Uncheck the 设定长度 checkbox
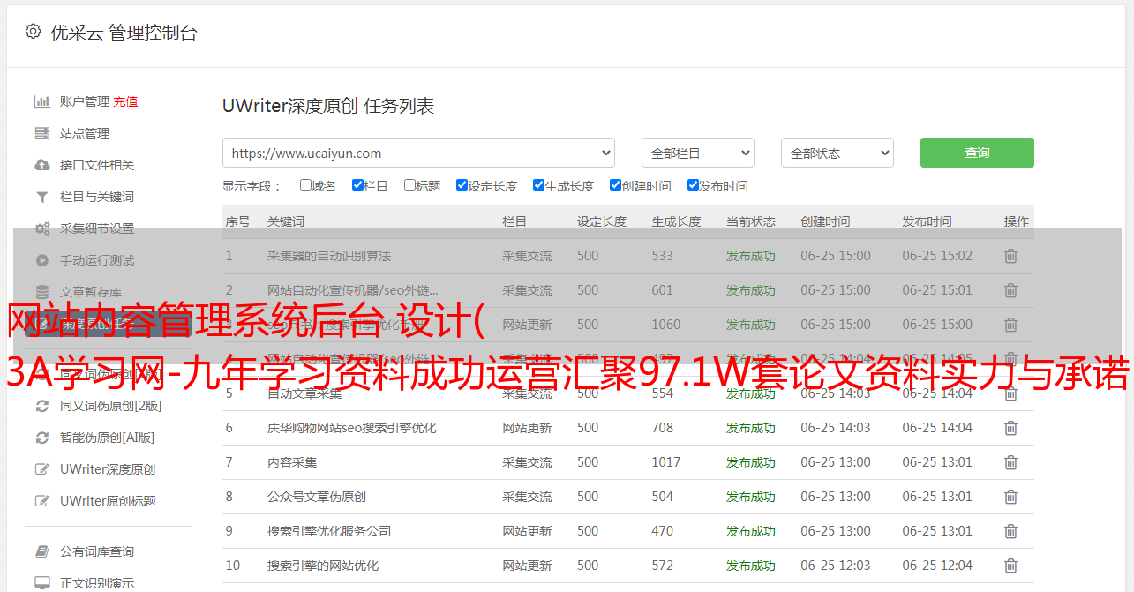The image size is (1134, 592). [462, 185]
